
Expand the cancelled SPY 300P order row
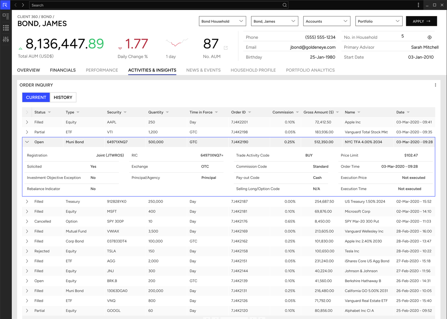(27, 221)
